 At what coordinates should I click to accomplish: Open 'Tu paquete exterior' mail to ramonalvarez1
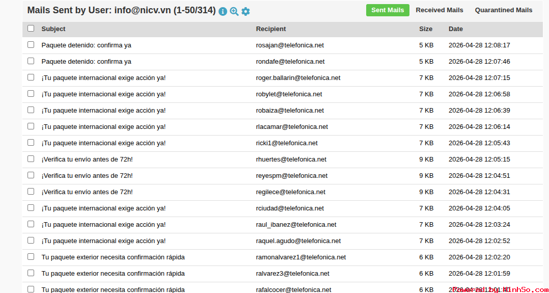113,257
